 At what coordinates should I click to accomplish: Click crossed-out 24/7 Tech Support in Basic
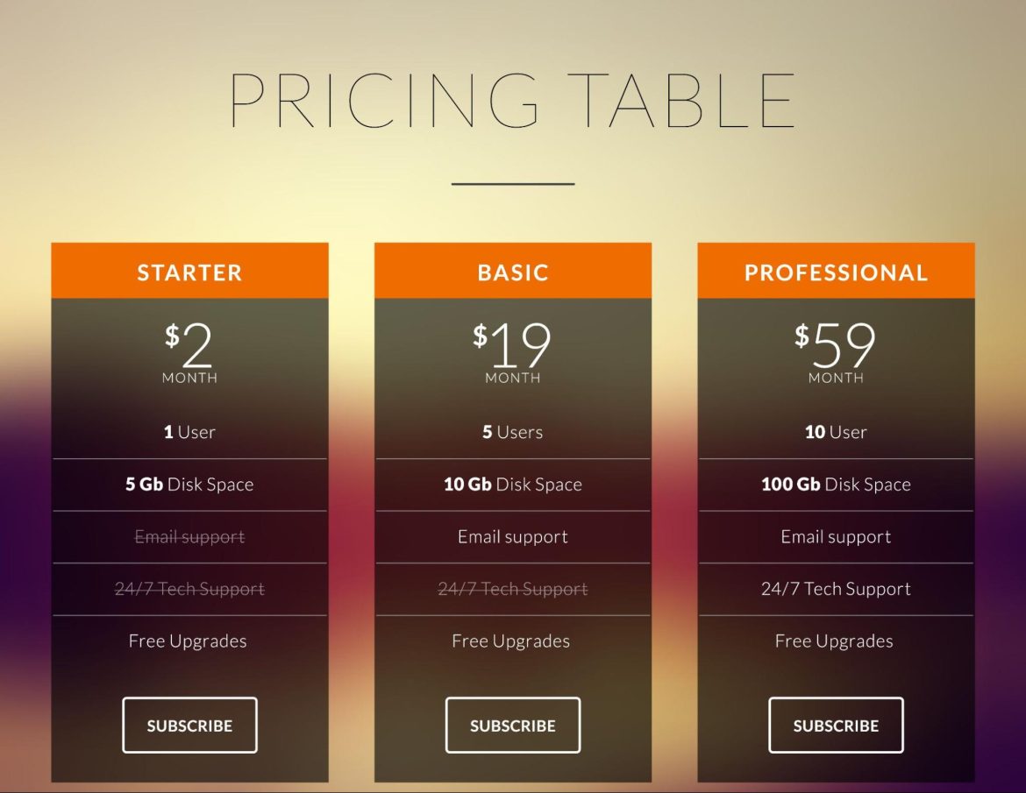[x=512, y=589]
